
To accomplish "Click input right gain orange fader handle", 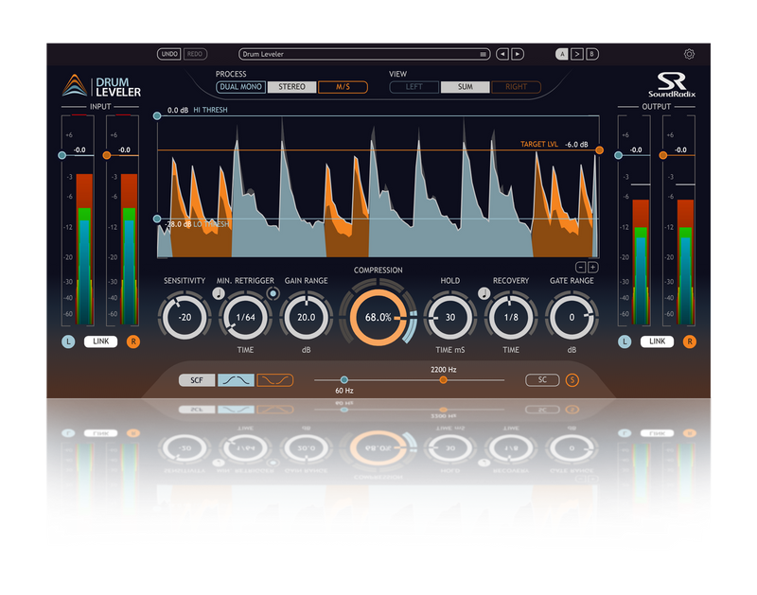I will [x=107, y=155].
